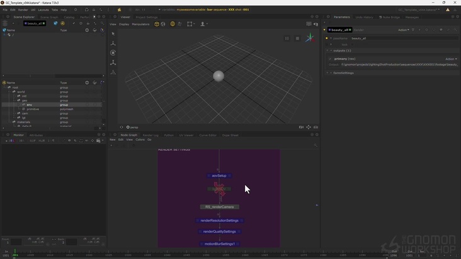This screenshot has width=461, height=259.
Task: Select the RS_renderCamera node
Action: [219, 207]
